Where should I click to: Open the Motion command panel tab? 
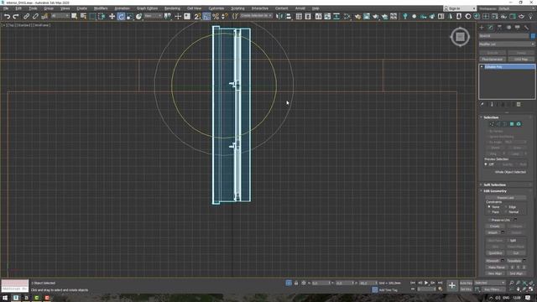pos(508,28)
